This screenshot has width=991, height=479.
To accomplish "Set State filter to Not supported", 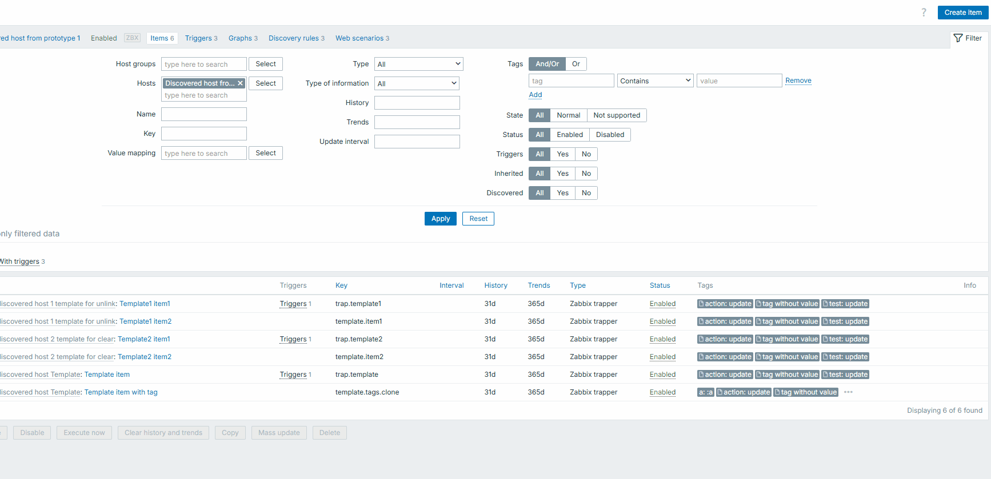I will coord(616,115).
